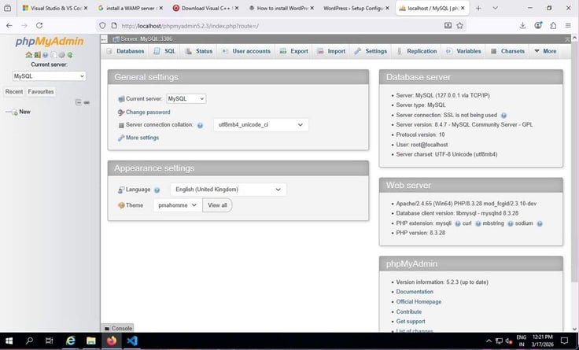Open the Status tab
Screen dimensions: 579x350
[199, 51]
